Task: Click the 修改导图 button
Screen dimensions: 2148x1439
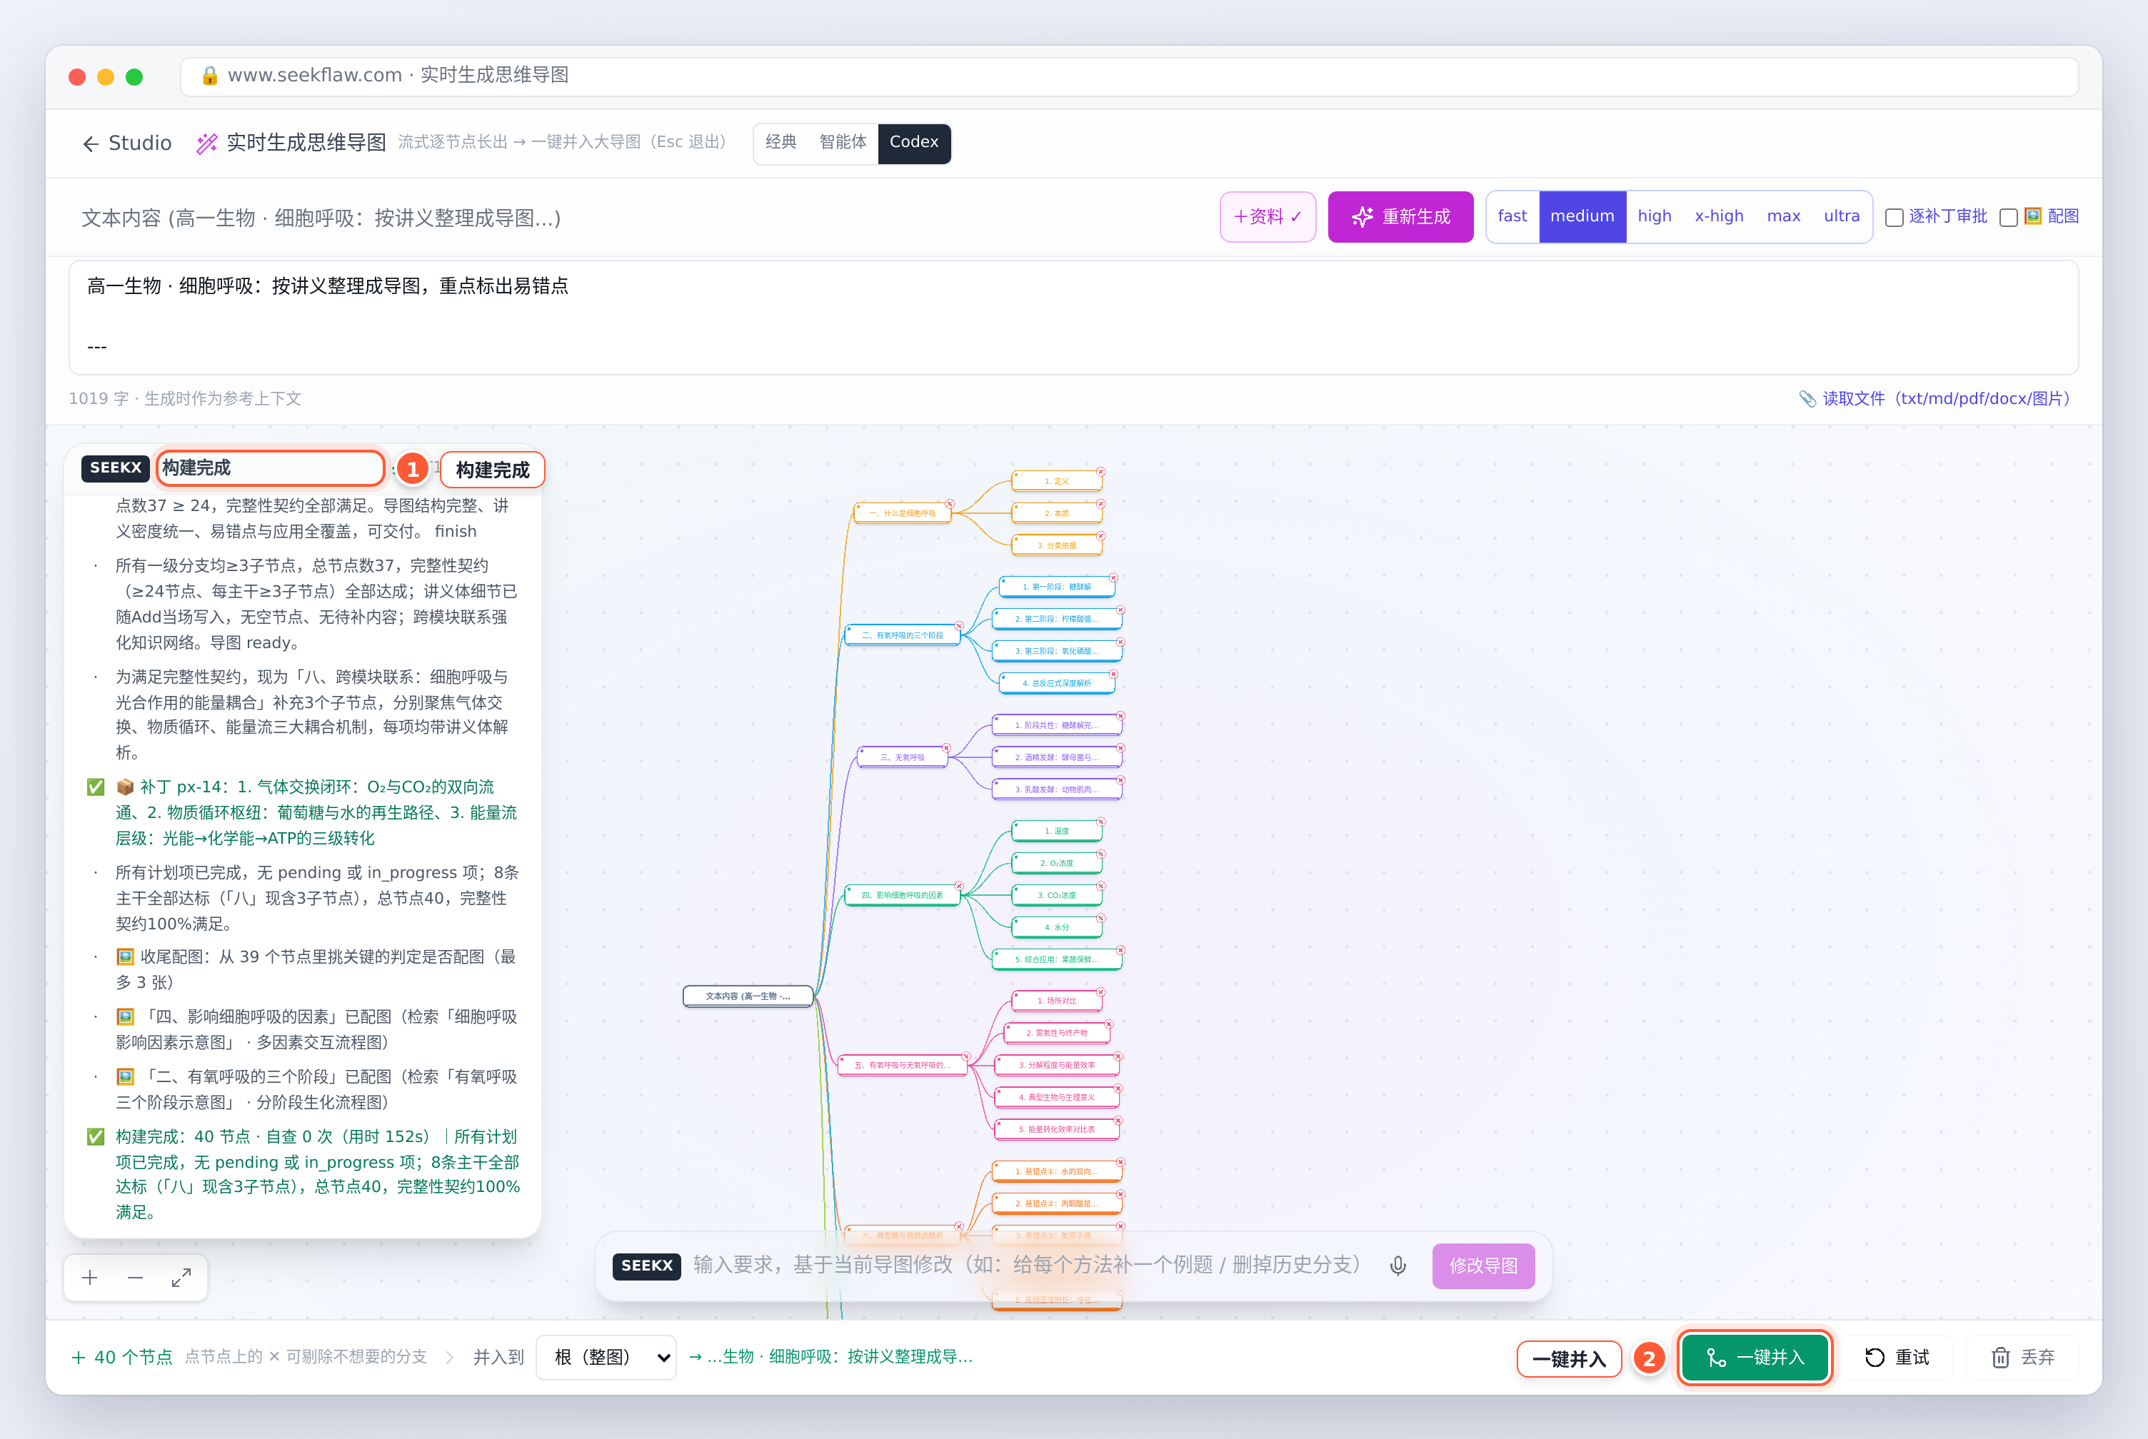Action: (1482, 1266)
